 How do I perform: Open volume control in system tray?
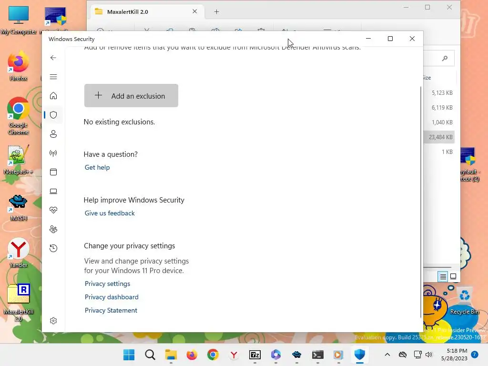click(x=428, y=355)
